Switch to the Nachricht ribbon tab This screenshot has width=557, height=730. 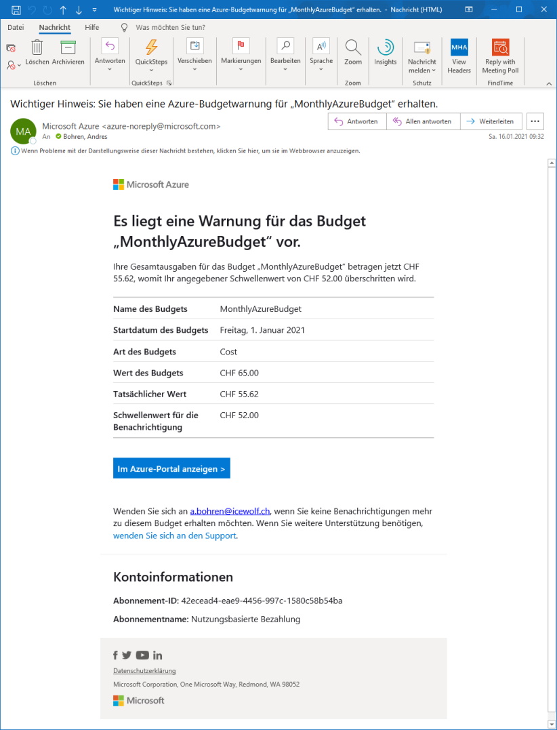coord(55,28)
